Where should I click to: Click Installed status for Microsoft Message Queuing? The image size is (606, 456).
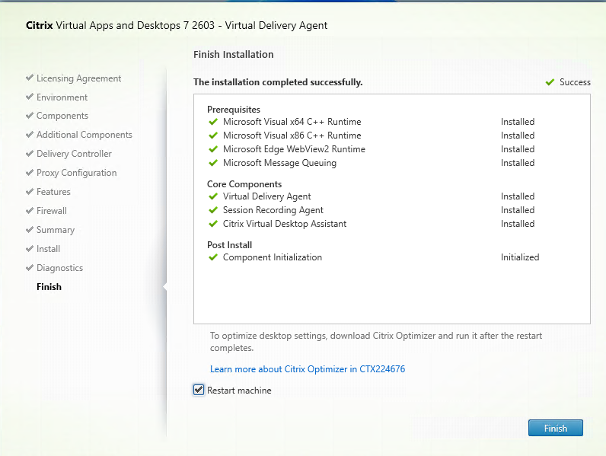pyautogui.click(x=518, y=163)
